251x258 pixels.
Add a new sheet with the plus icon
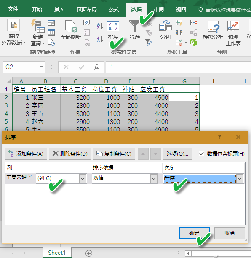(89, 253)
